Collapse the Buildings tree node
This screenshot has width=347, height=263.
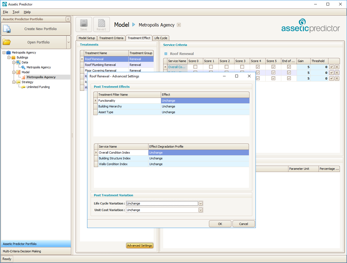click(x=9, y=57)
